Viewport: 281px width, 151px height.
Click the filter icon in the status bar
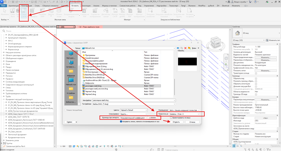(x=268, y=150)
